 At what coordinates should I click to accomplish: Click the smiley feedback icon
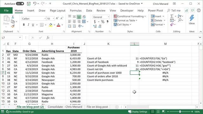pos(199,10)
